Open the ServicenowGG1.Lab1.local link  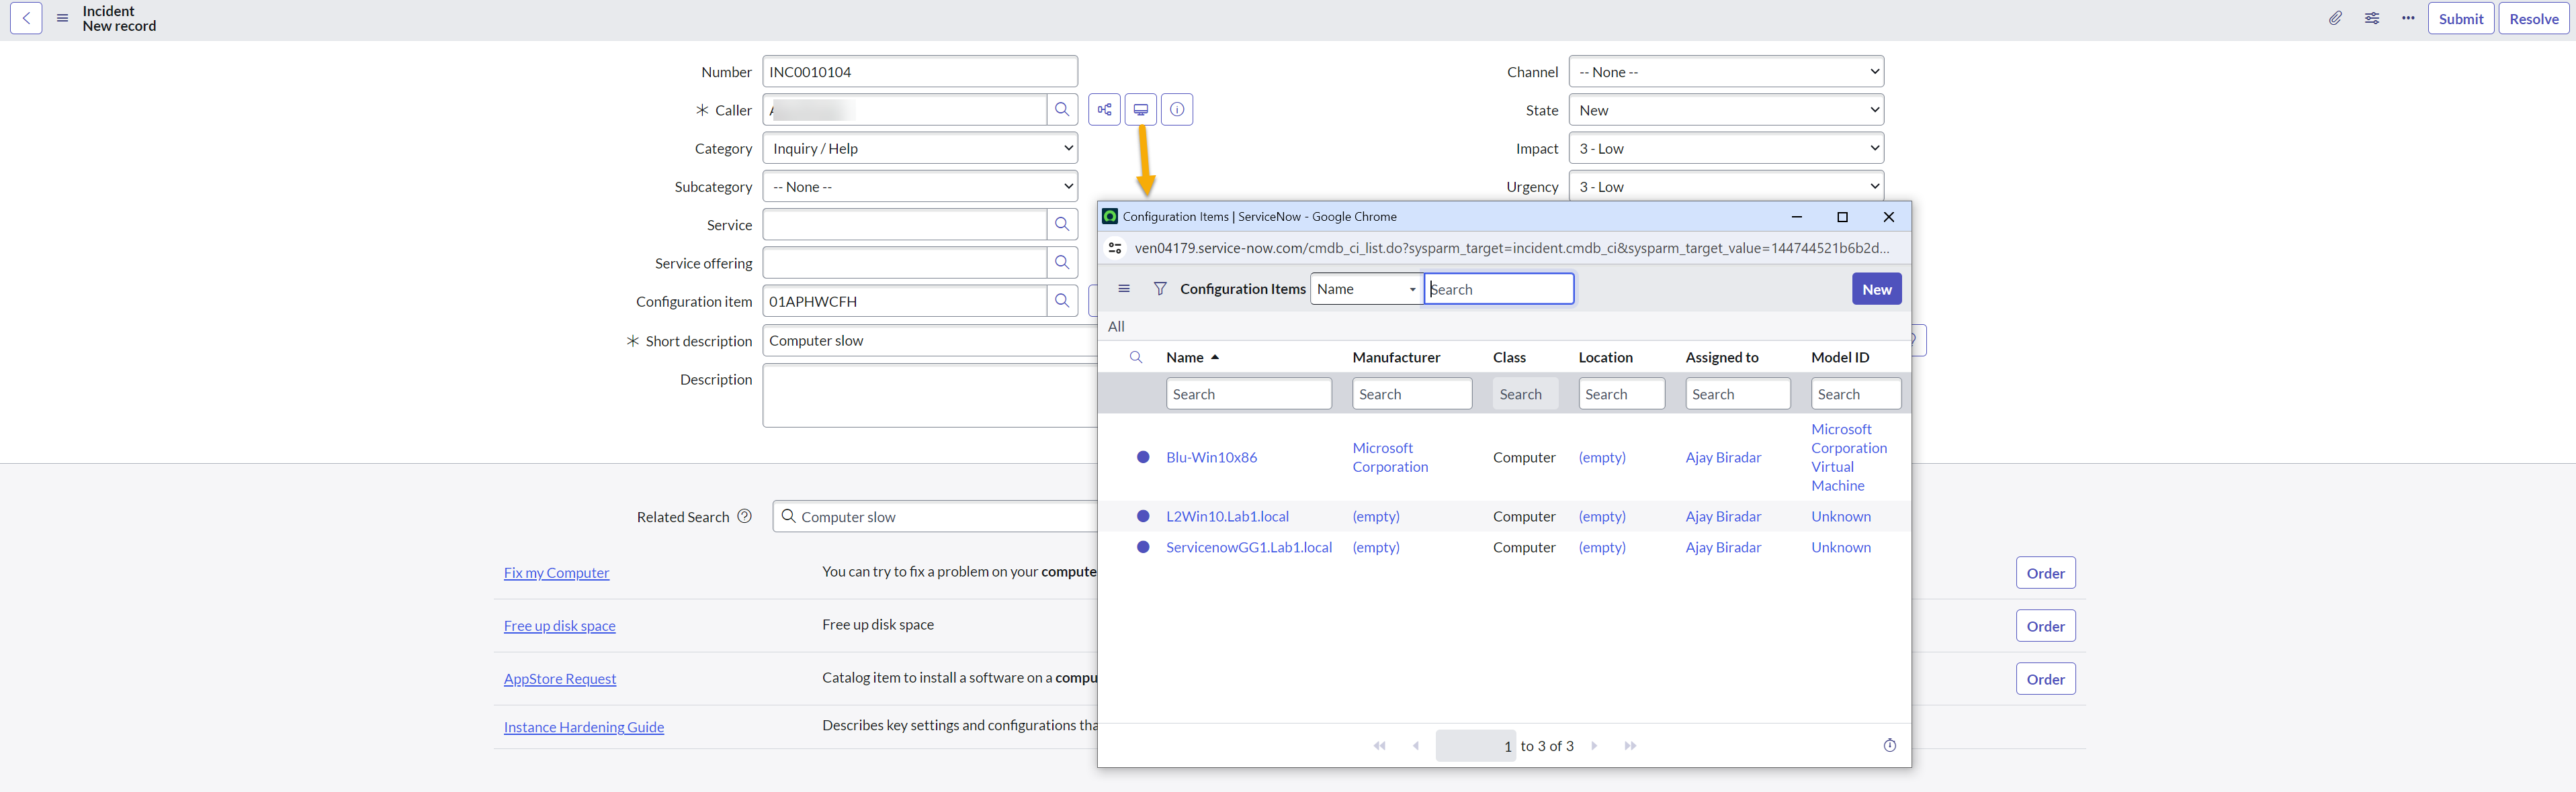pos(1248,547)
